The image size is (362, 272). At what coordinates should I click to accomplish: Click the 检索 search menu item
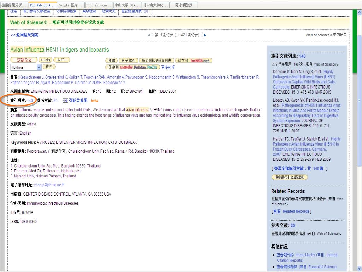(x=14, y=11)
